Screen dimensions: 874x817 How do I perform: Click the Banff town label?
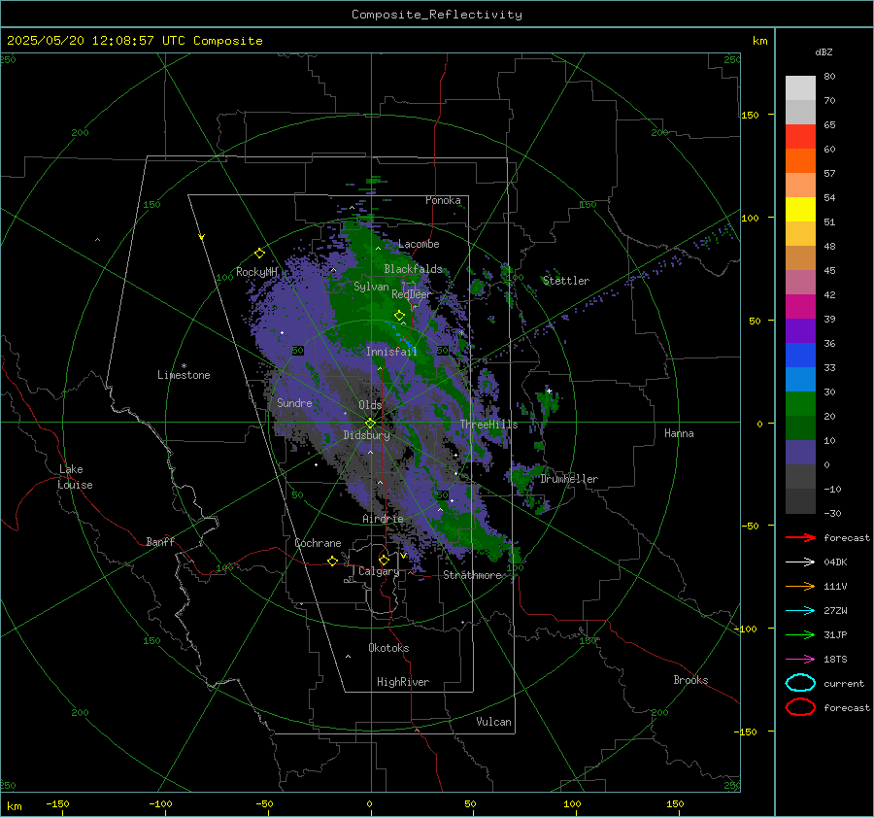[x=160, y=541]
